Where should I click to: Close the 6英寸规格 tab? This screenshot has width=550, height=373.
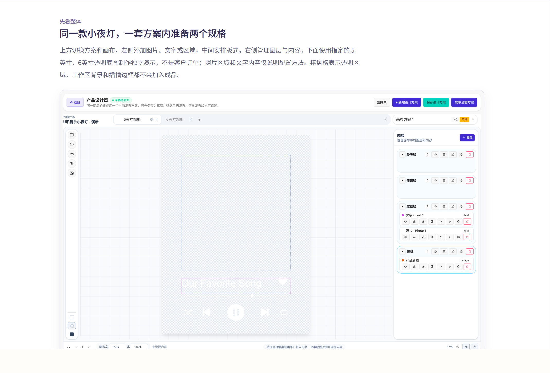pyautogui.click(x=191, y=119)
